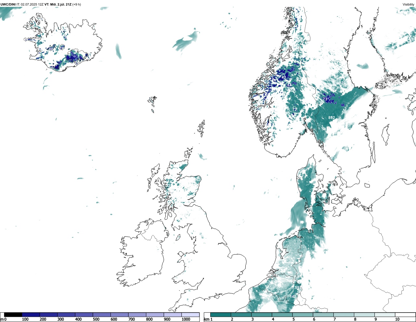Click the 142 value on the map
The image size is (416, 322).
tap(293, 297)
